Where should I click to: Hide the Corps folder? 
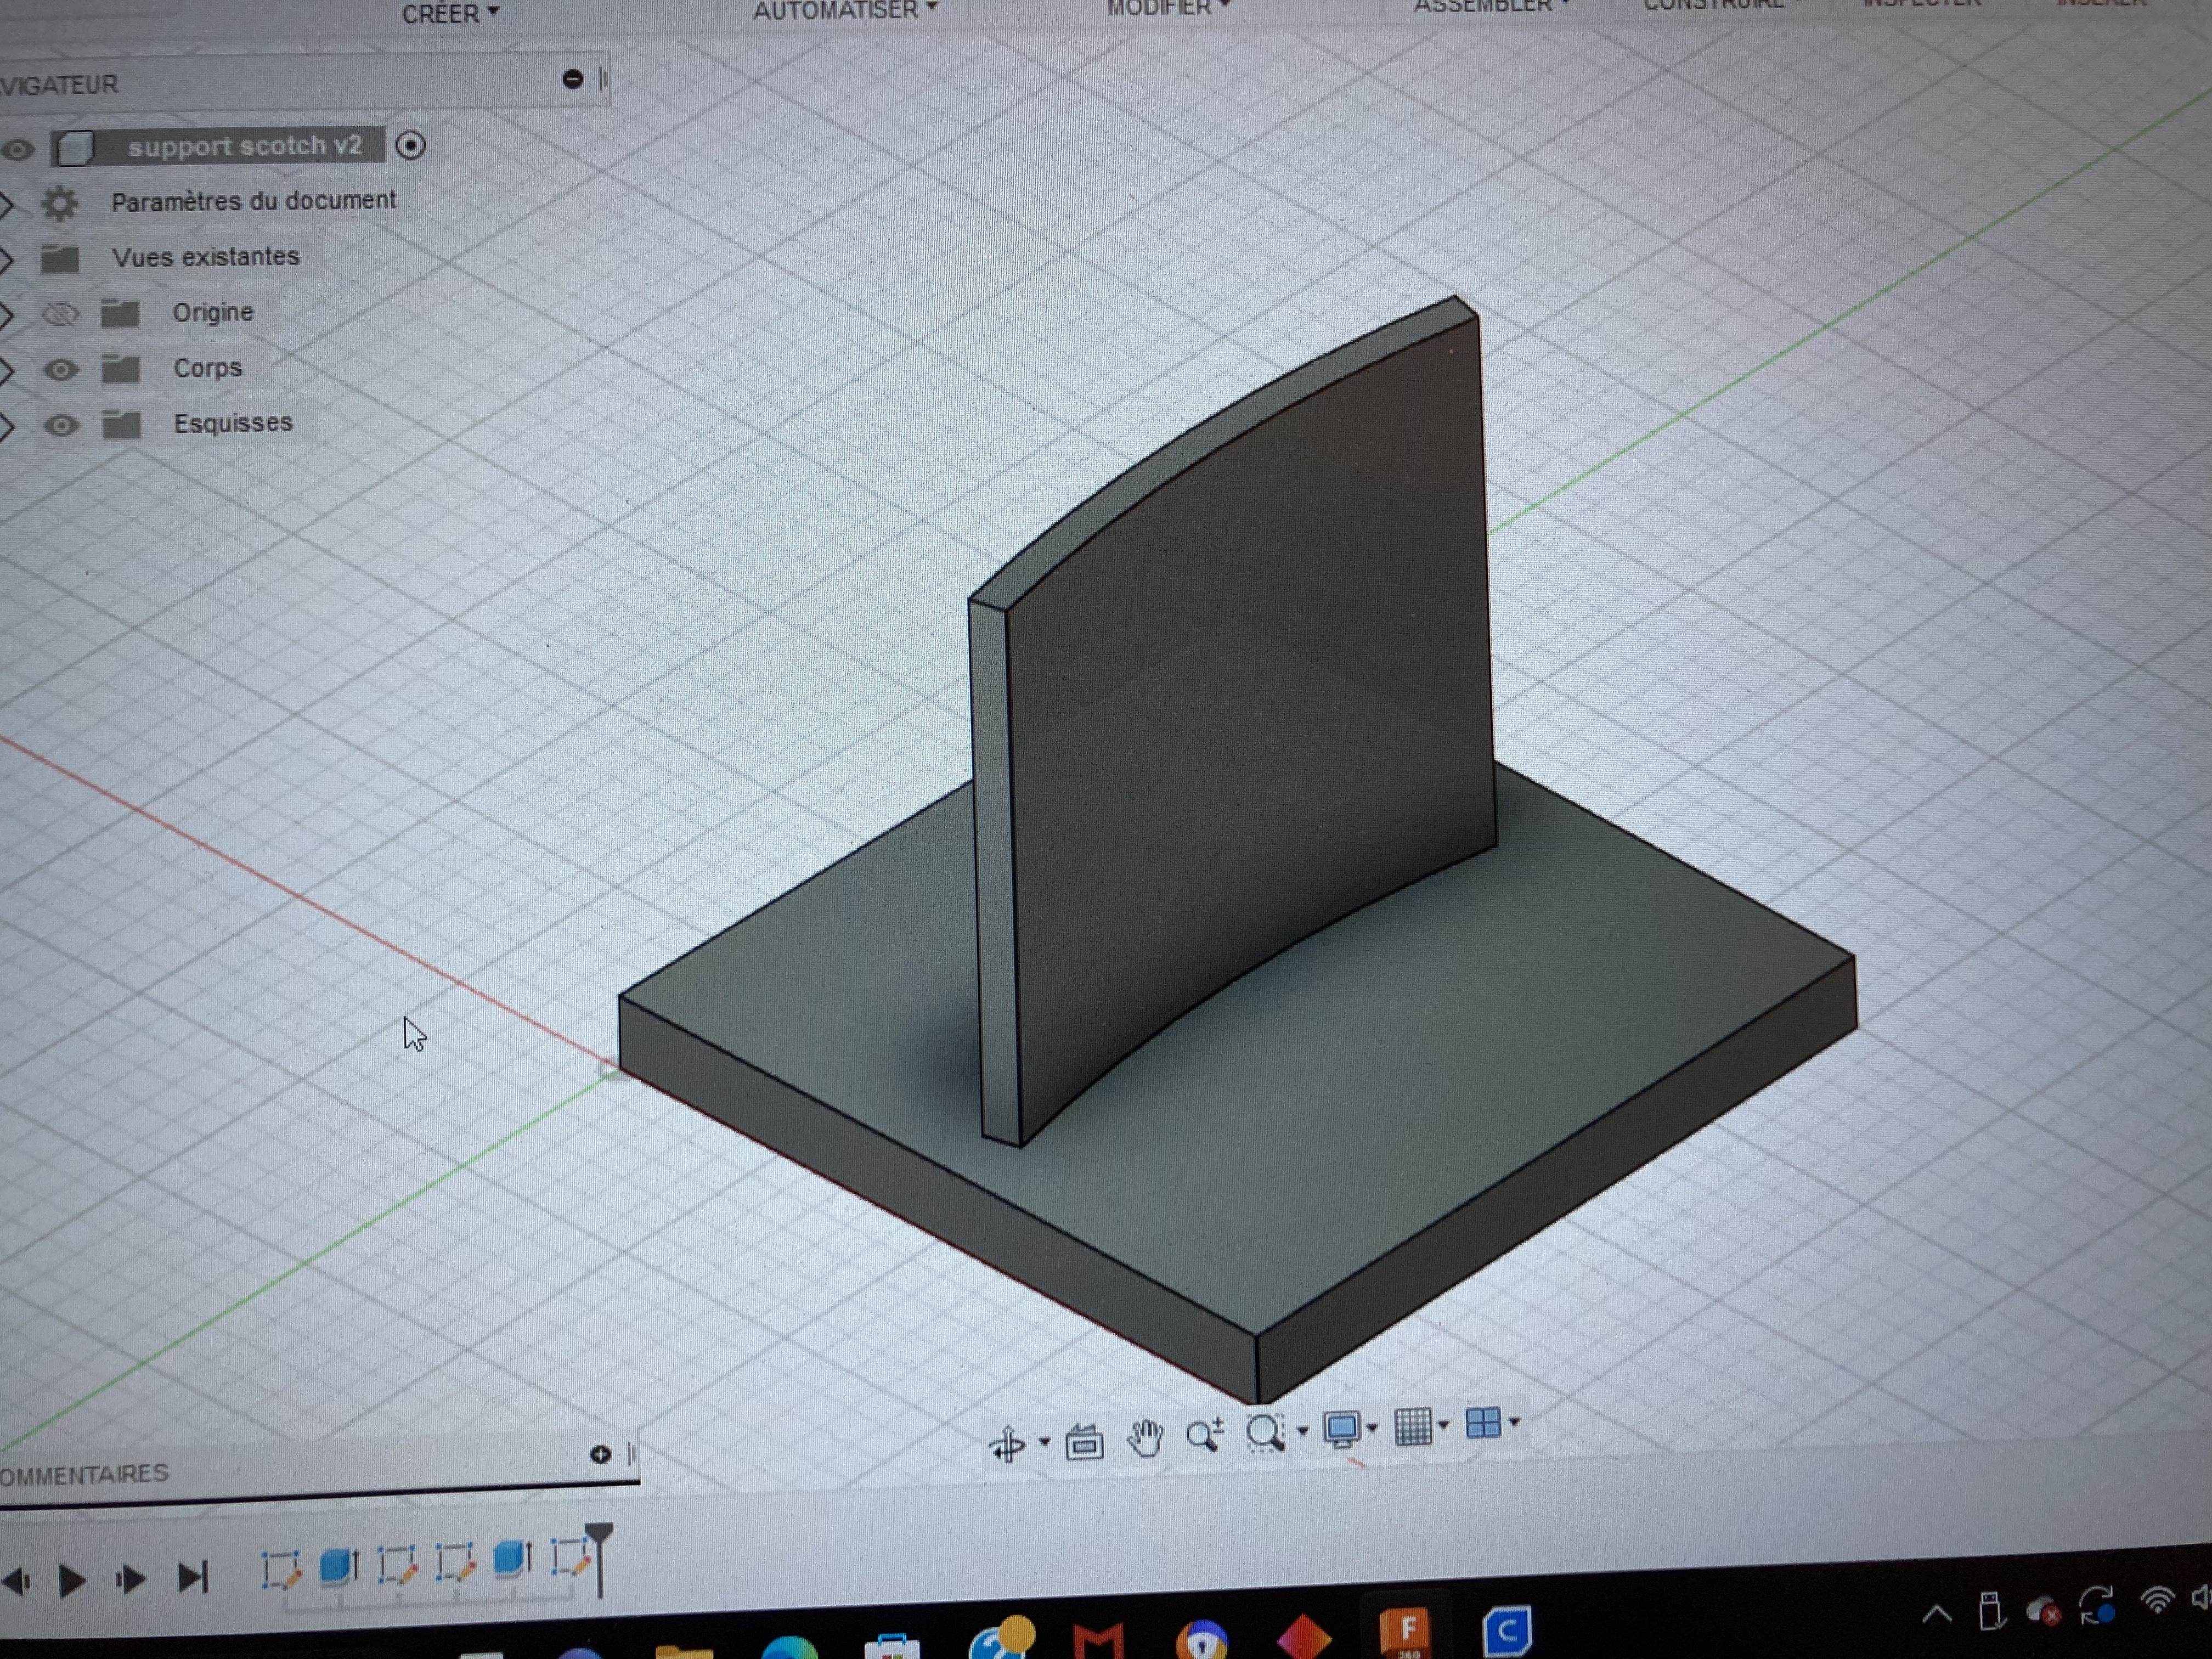coord(61,370)
